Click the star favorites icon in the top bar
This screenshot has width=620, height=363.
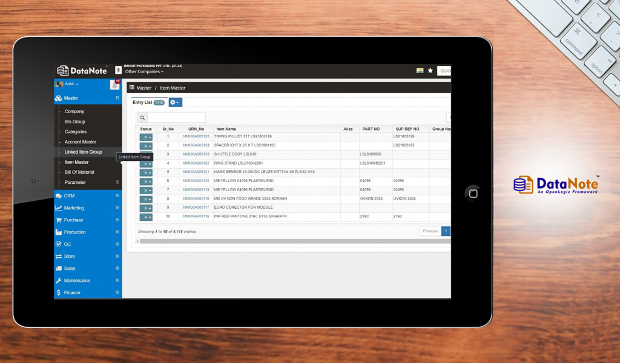pyautogui.click(x=430, y=71)
